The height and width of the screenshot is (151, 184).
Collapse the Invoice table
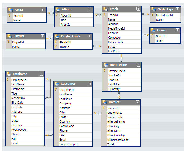[x=137, y=102]
